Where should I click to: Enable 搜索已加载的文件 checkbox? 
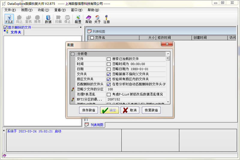109,59
